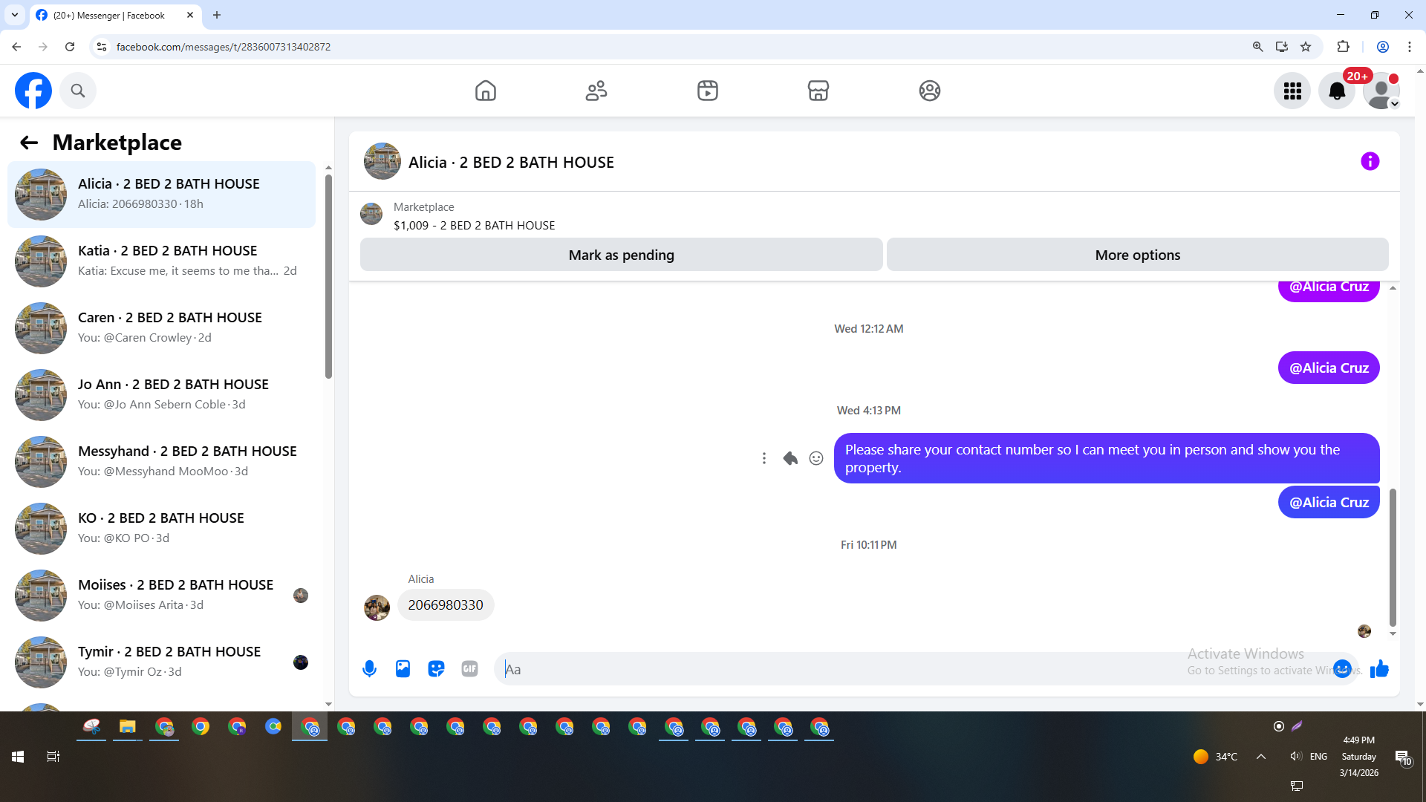Open the Messyhand conversation

coord(161,462)
